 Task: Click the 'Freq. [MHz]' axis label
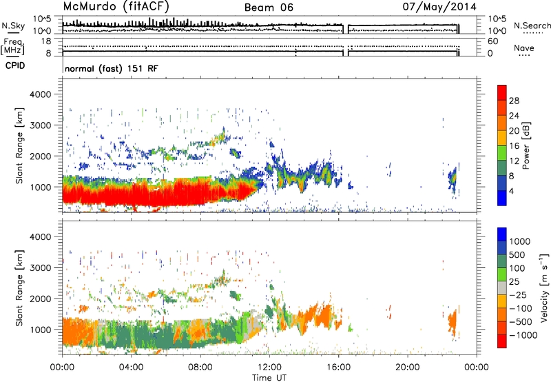pyautogui.click(x=12, y=47)
